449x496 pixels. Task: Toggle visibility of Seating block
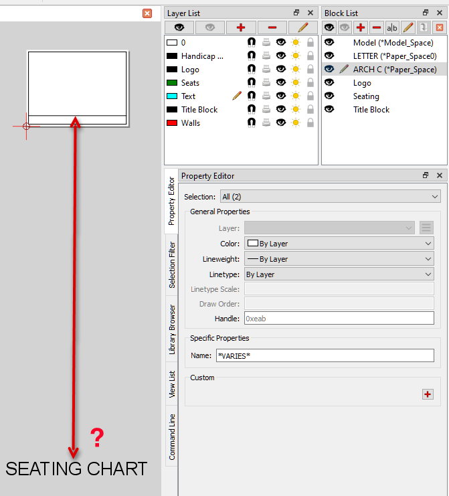329,96
